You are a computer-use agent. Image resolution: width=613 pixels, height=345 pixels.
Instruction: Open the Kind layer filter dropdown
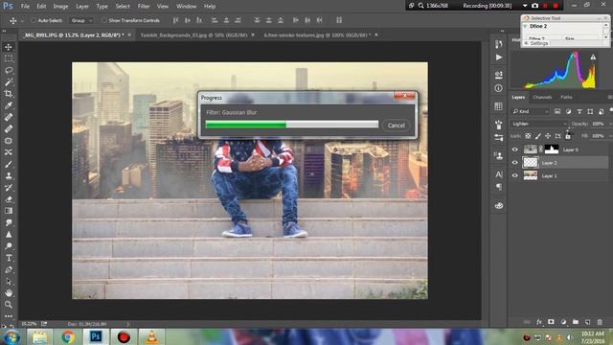[531, 111]
